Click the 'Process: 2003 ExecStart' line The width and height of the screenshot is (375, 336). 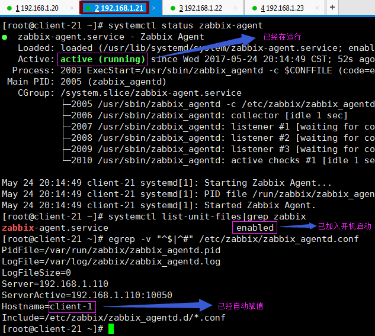click(x=194, y=70)
